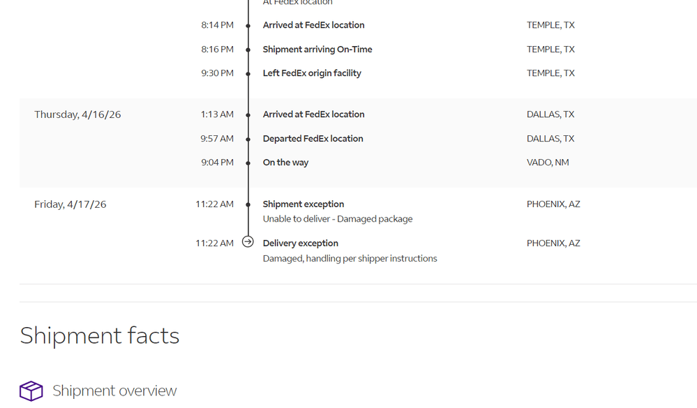Click Left FedEx origin facility entry
The image size is (697, 408).
coord(312,73)
